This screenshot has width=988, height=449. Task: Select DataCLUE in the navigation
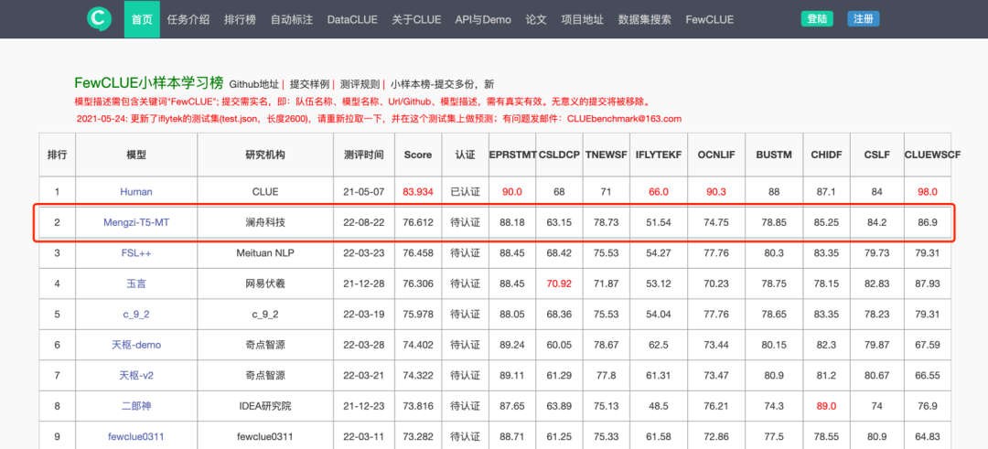[x=352, y=19]
